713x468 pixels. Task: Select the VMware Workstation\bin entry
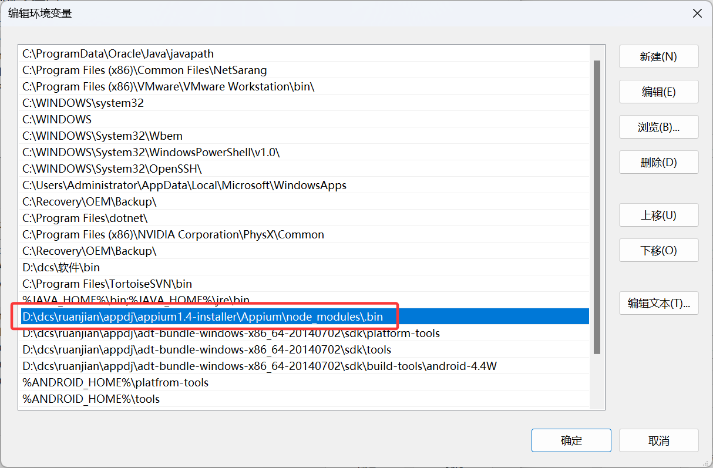pos(304,86)
